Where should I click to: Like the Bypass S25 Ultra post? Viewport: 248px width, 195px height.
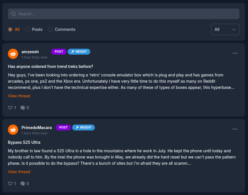coord(10,184)
